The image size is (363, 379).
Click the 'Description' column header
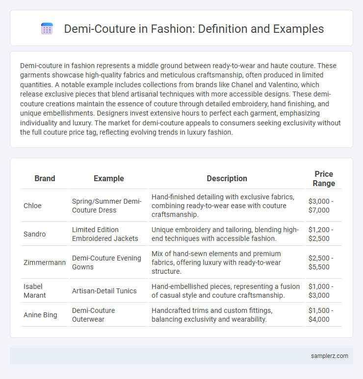[227, 178]
